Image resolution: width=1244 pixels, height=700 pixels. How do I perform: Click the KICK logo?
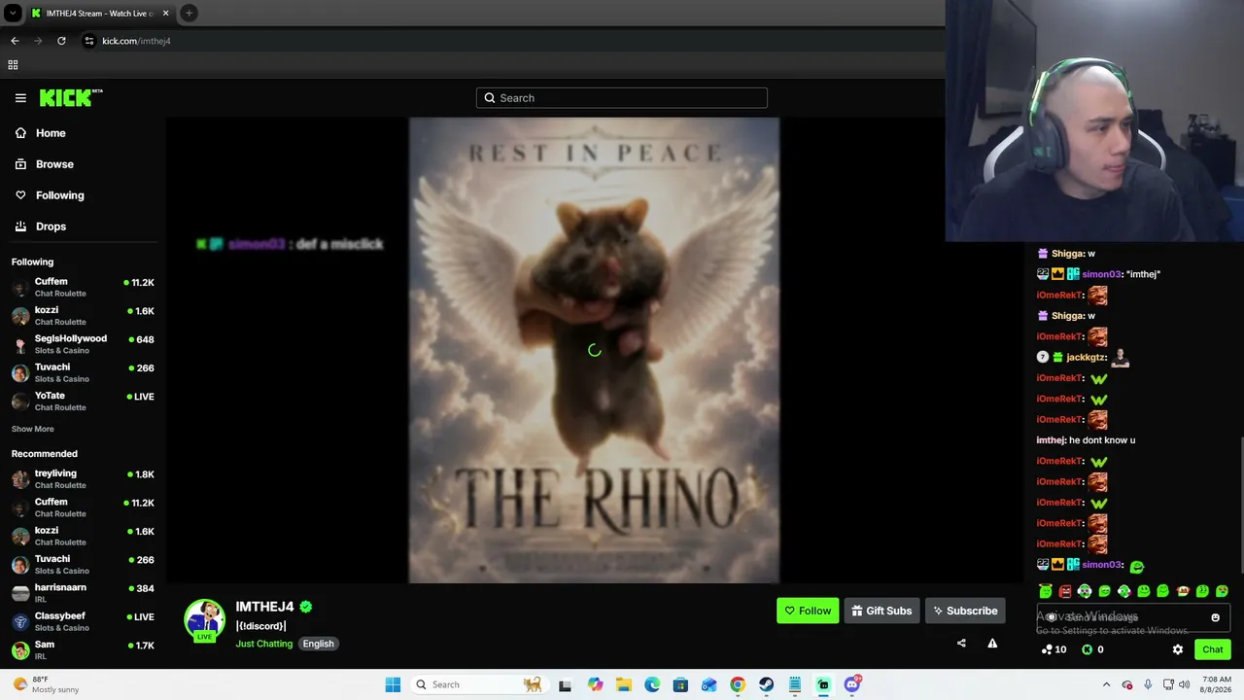(x=71, y=97)
